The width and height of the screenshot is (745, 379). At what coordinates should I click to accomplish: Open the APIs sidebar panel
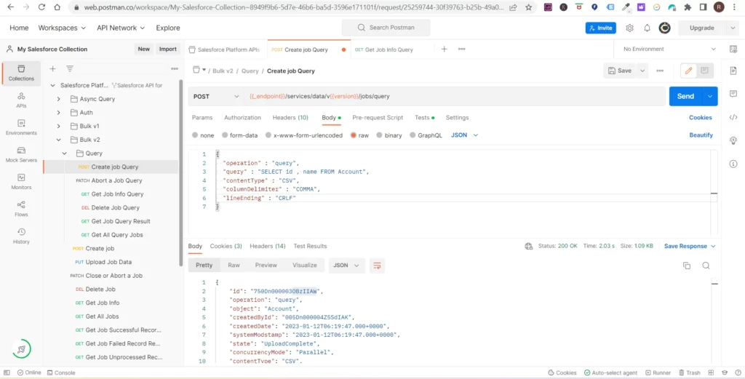pos(21,100)
